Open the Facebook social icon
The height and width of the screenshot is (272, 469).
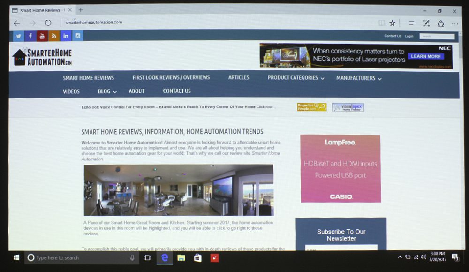(30, 36)
